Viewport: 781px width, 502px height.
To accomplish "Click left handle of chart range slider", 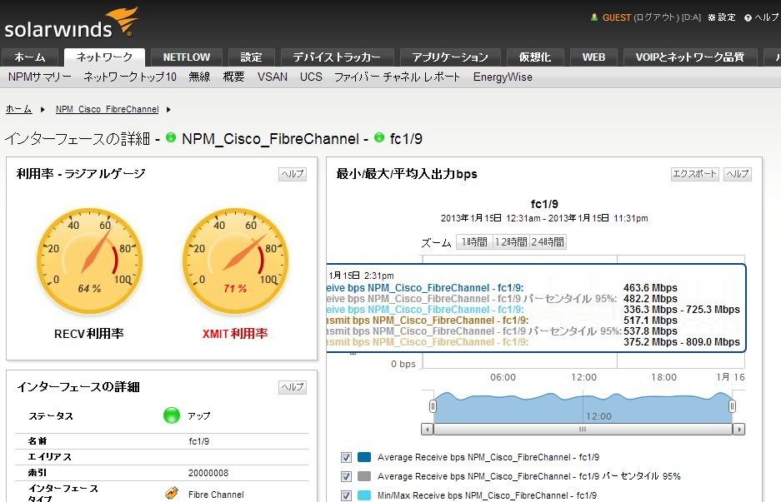I will pyautogui.click(x=433, y=406).
